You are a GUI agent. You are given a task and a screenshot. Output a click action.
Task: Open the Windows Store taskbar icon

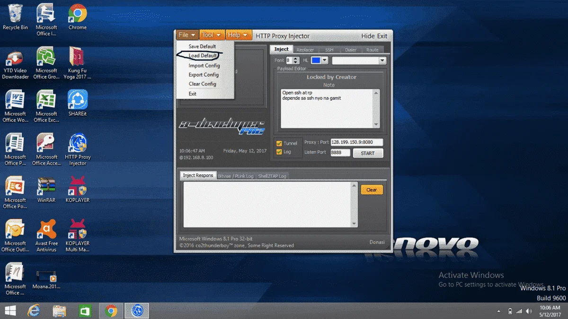pyautogui.click(x=85, y=310)
